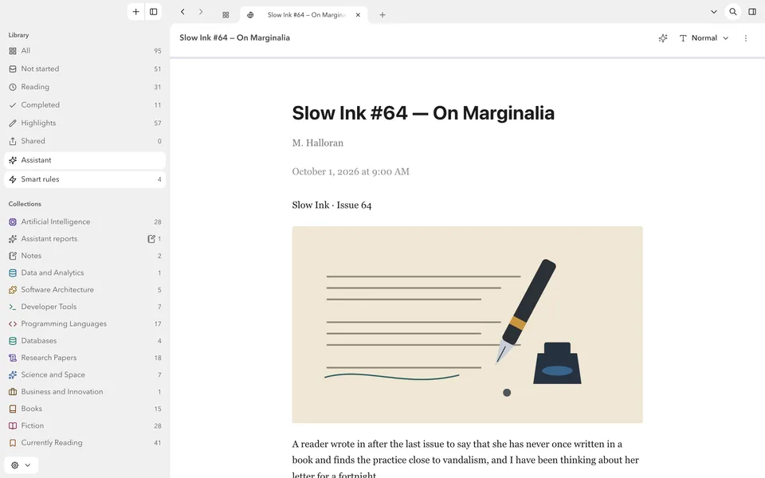The height and width of the screenshot is (478, 765).
Task: Click the header title Slow Ink #64 – On Marginalia
Action: (234, 38)
